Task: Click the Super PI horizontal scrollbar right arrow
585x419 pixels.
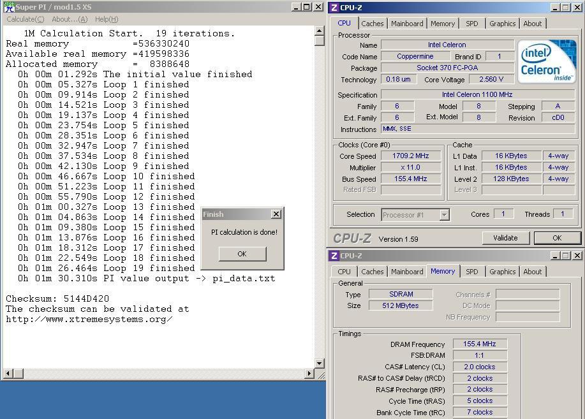Action: (x=309, y=373)
